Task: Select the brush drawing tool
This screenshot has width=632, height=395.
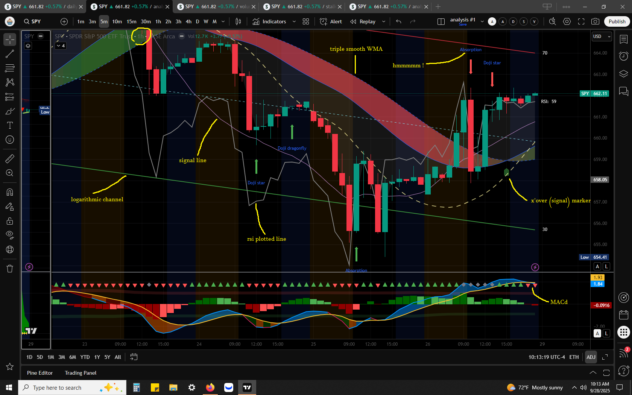Action: (x=10, y=111)
